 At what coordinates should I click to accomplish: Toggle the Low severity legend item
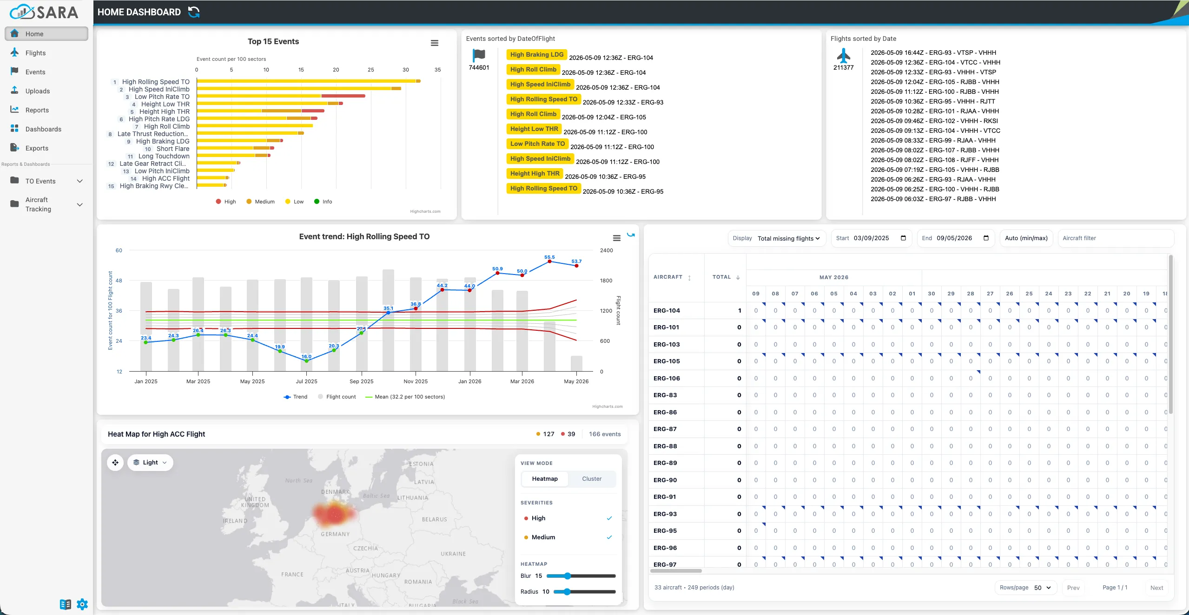point(294,202)
